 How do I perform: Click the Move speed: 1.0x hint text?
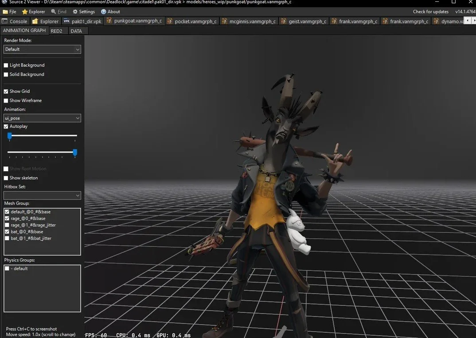[41, 334]
